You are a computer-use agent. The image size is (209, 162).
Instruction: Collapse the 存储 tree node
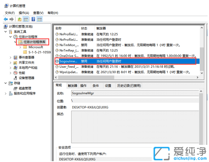tap(6, 83)
